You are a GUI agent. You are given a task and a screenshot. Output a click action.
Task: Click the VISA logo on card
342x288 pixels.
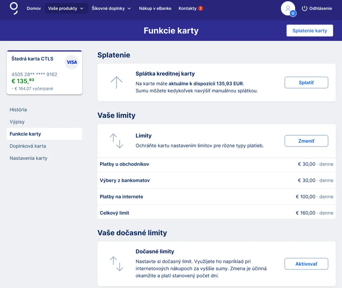pos(72,62)
